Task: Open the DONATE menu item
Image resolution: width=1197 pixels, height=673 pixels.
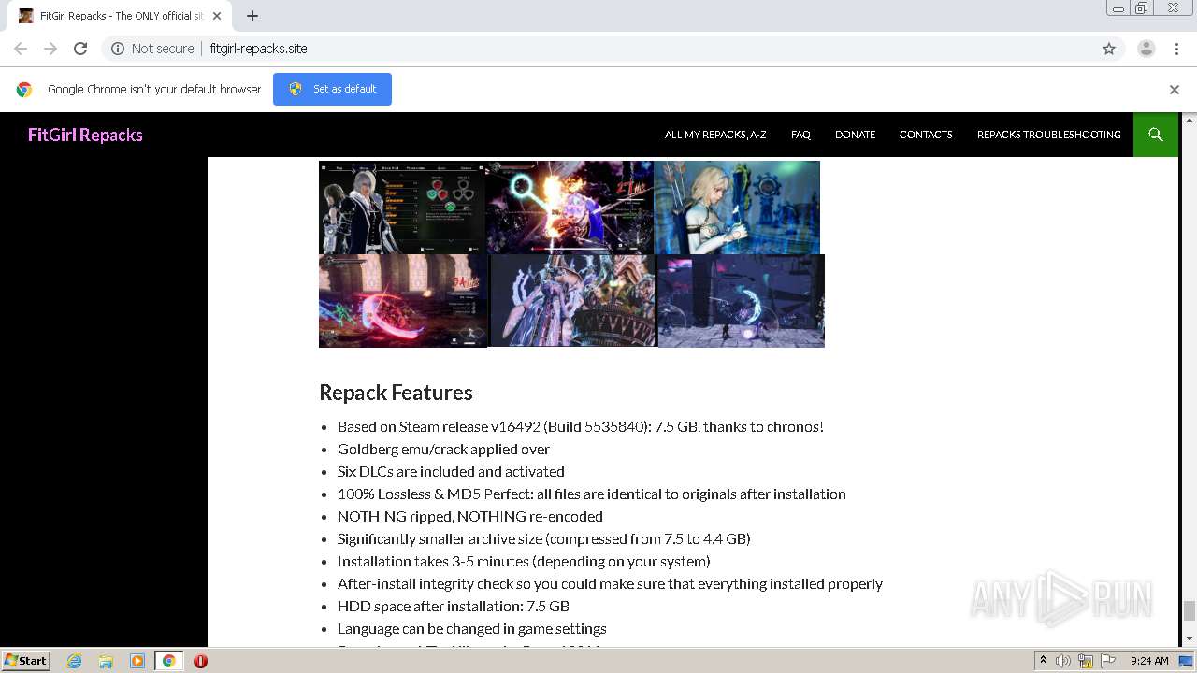Action: tap(855, 135)
